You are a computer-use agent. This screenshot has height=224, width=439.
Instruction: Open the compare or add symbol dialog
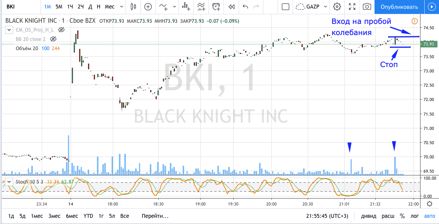[148, 7]
